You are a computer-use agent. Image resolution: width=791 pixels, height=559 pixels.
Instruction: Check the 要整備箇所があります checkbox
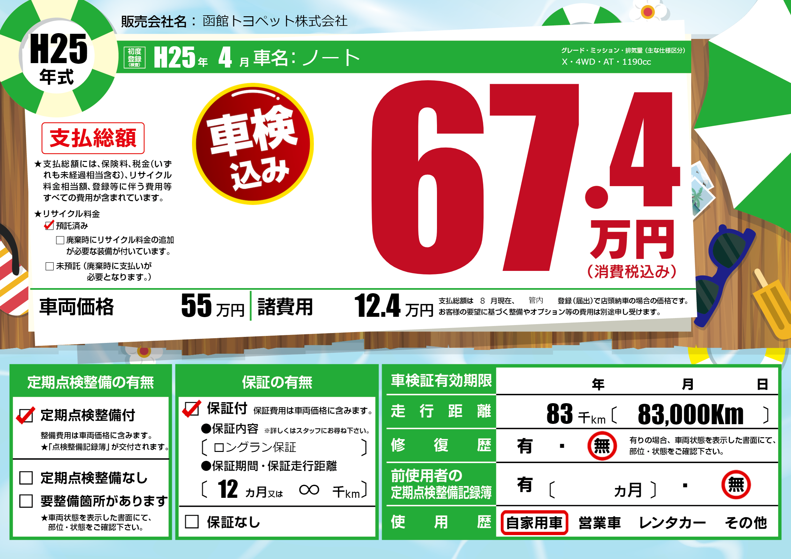click(26, 501)
